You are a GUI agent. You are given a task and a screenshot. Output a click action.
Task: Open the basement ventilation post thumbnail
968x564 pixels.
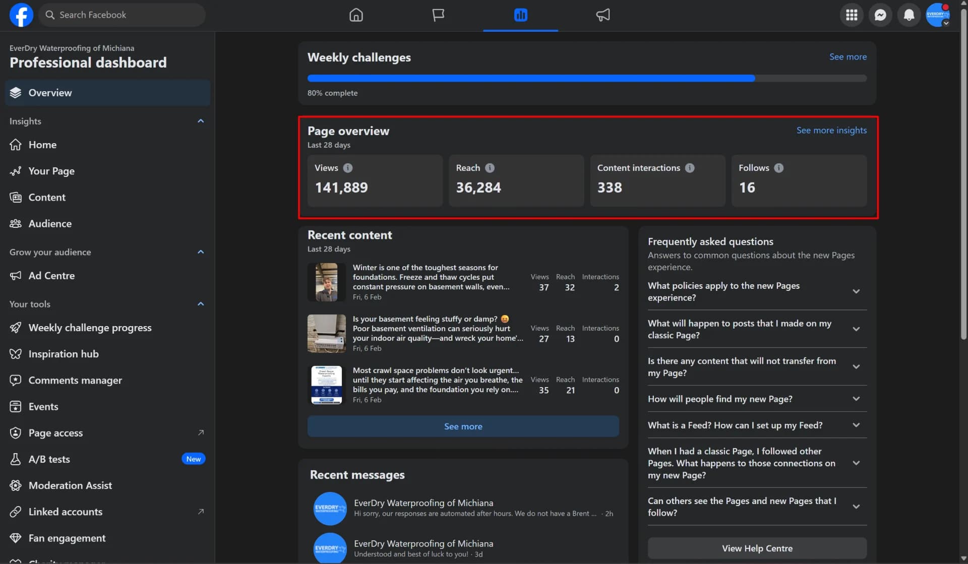click(x=326, y=334)
